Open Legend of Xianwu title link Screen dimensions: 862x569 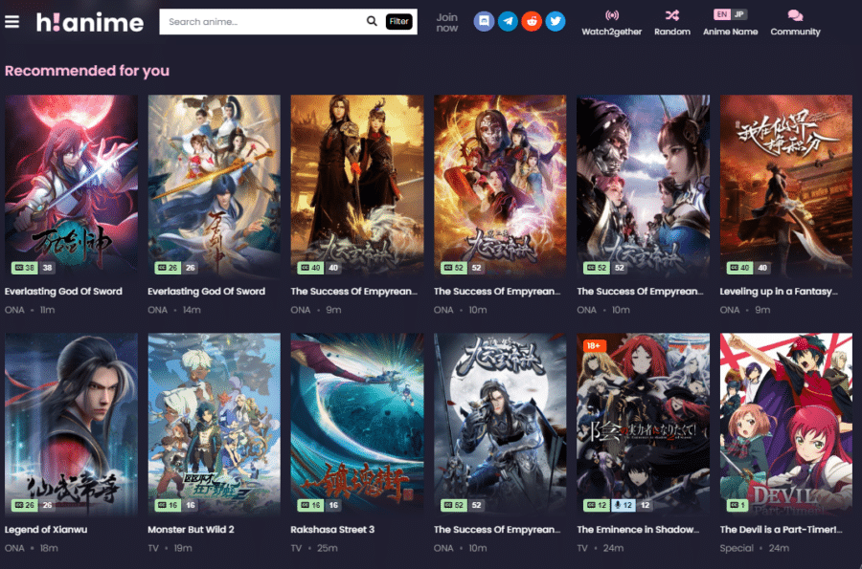coord(46,530)
